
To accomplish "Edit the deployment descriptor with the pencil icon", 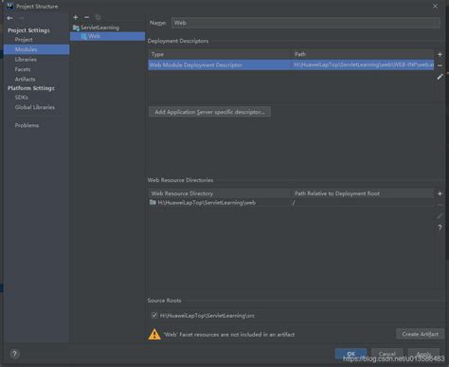I will click(440, 77).
